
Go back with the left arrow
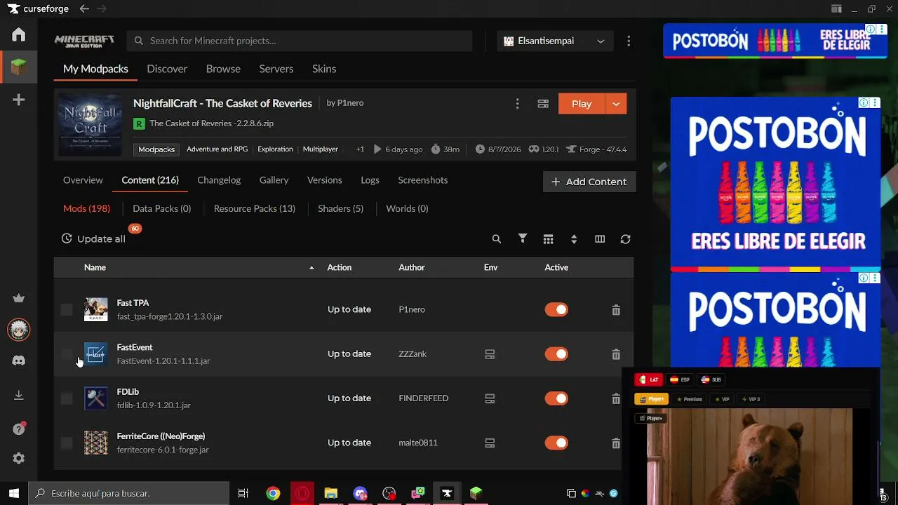pyautogui.click(x=84, y=8)
